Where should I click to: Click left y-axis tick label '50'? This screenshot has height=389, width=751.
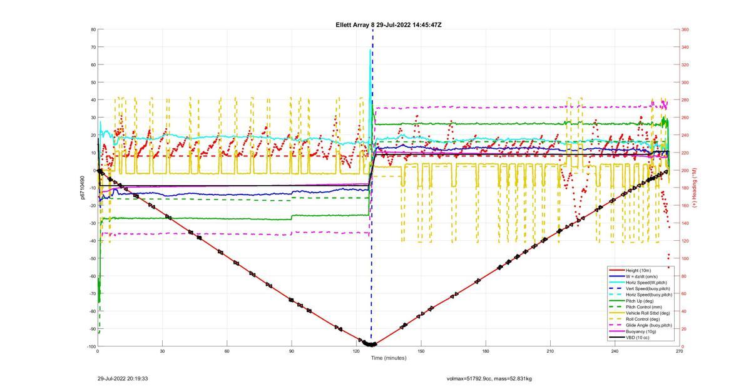(93, 82)
